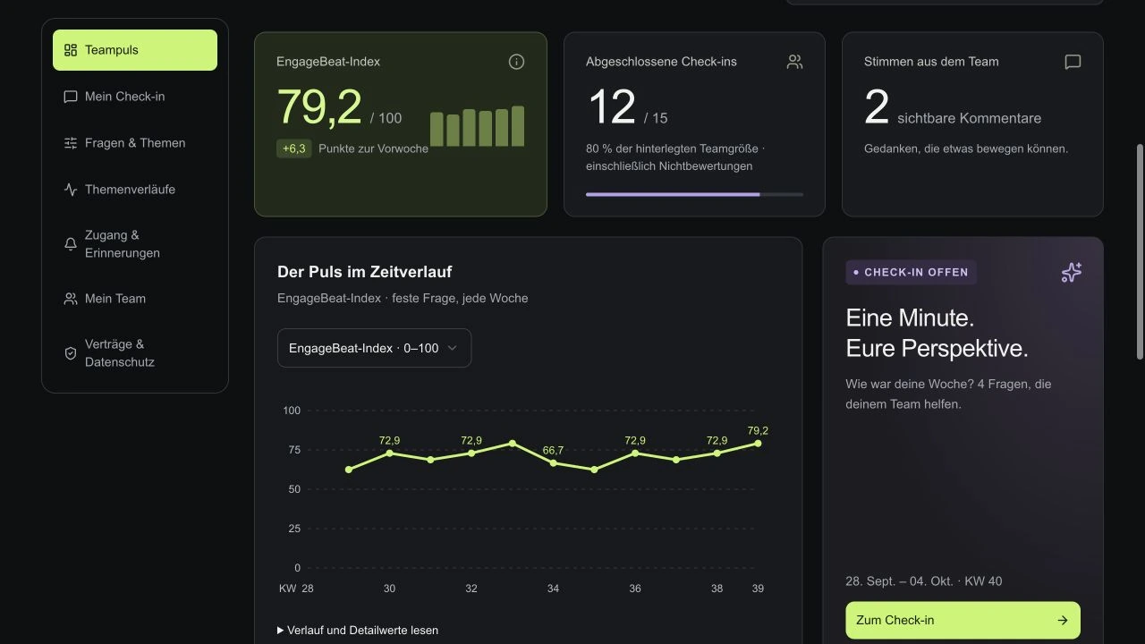Click the text Gedanken, die etwas bewegen können.

[x=966, y=148]
